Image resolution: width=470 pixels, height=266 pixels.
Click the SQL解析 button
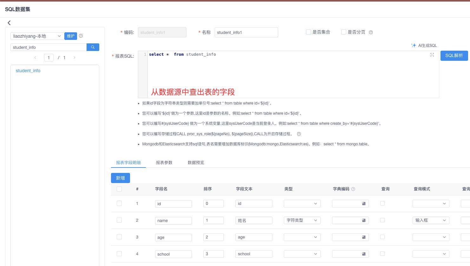tap(454, 55)
